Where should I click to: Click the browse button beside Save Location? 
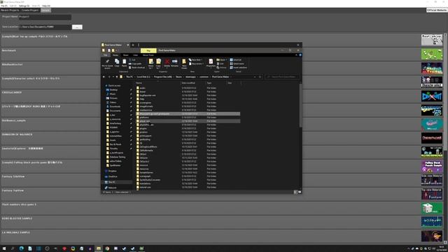click(77, 27)
